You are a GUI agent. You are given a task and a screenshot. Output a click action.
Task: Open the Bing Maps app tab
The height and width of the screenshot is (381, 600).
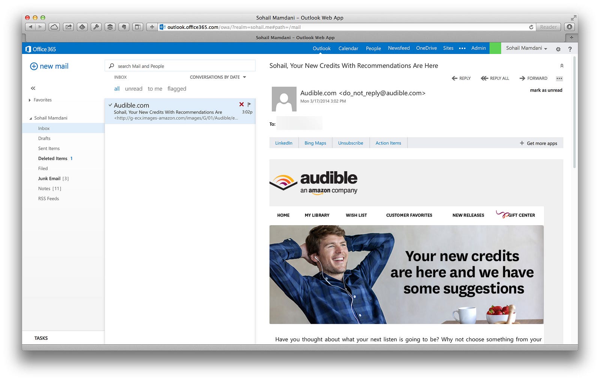(x=315, y=143)
